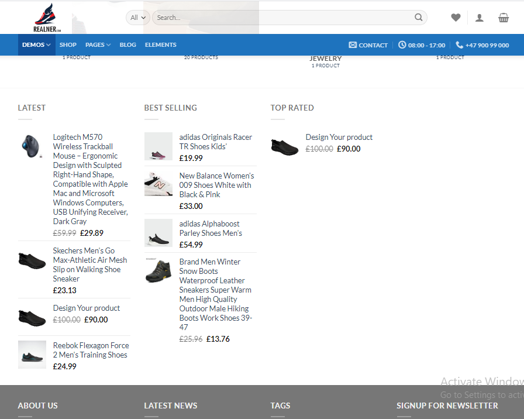The width and height of the screenshot is (524, 419).
Task: Open the SHOP menu item
Action: coord(68,44)
